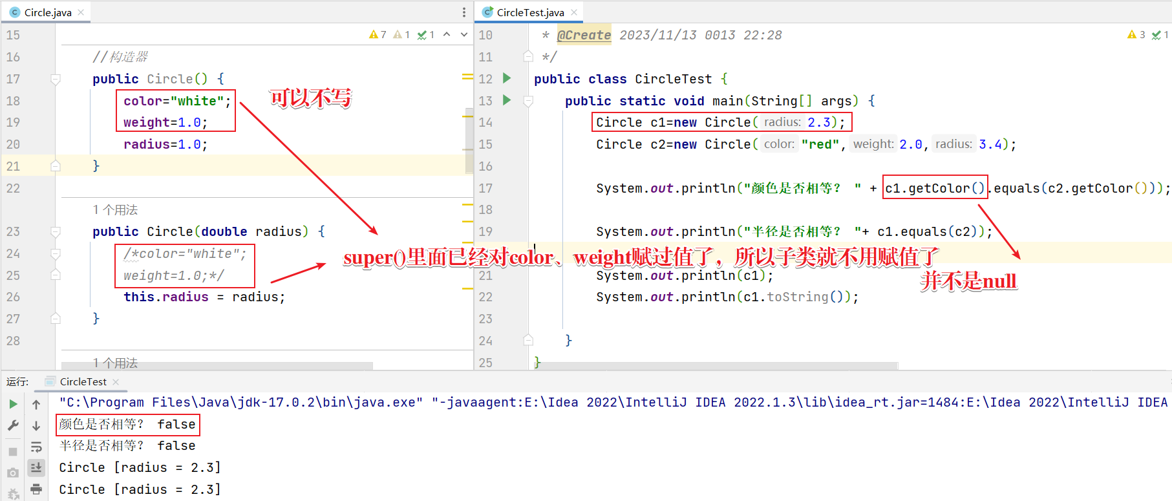Close the CircleTest.java tab
Viewport: 1172px width, 501px height.
(x=574, y=12)
